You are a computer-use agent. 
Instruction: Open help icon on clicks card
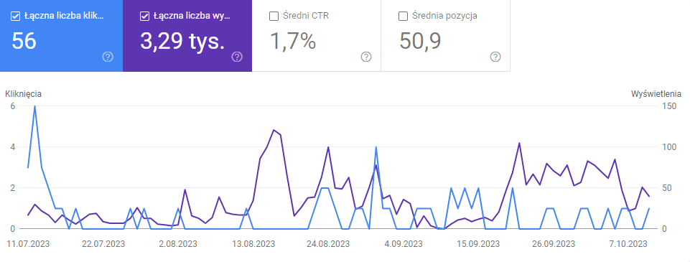pyautogui.click(x=108, y=57)
